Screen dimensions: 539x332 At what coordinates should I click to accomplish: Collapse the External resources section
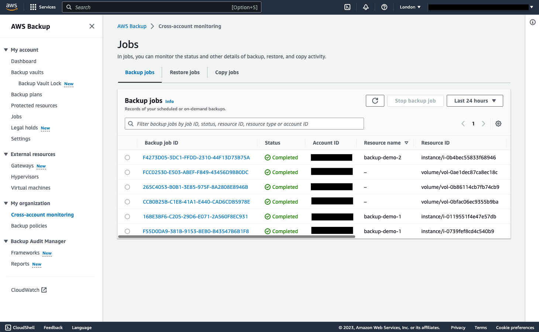pyautogui.click(x=6, y=154)
